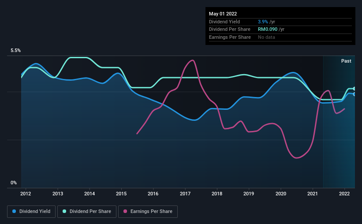Select the 2015 x-axis label
Image resolution: width=362 pixels, height=224 pixels.
pyautogui.click(x=121, y=194)
